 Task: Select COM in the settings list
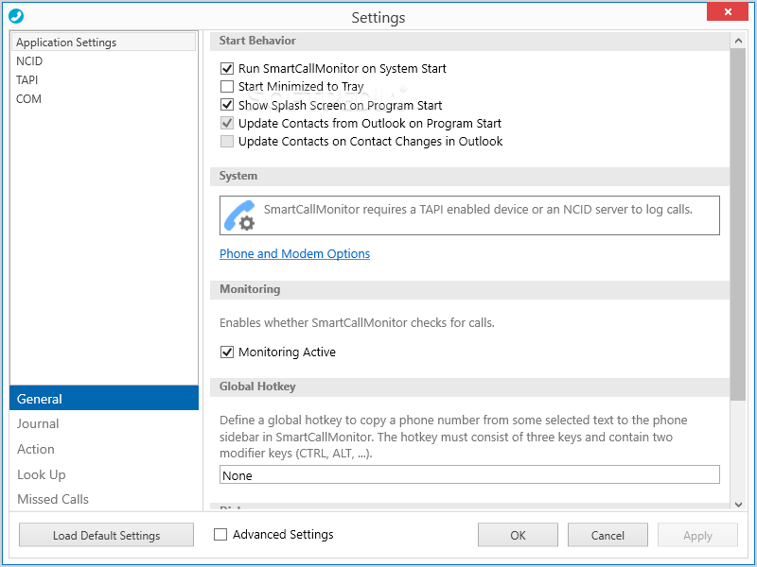(x=104, y=99)
